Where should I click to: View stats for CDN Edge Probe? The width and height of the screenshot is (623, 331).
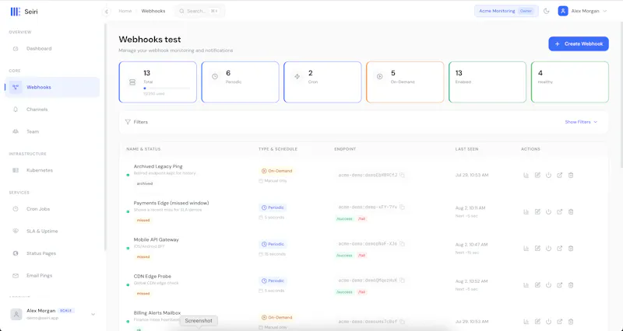click(526, 285)
